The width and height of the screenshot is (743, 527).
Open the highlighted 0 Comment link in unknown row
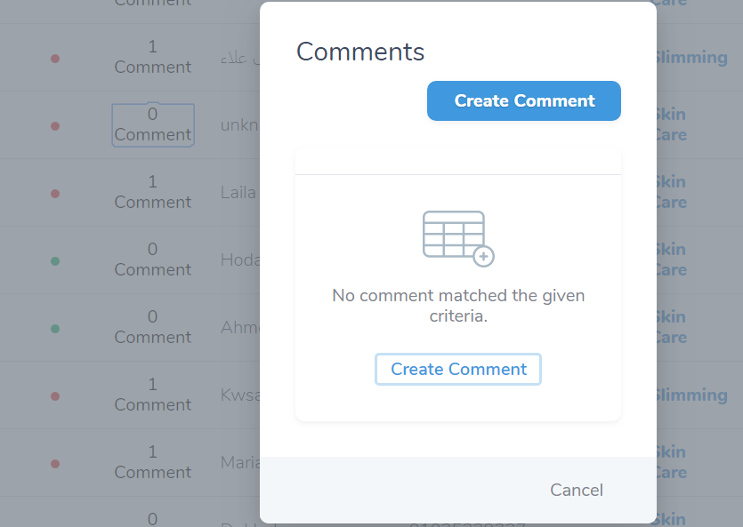153,125
